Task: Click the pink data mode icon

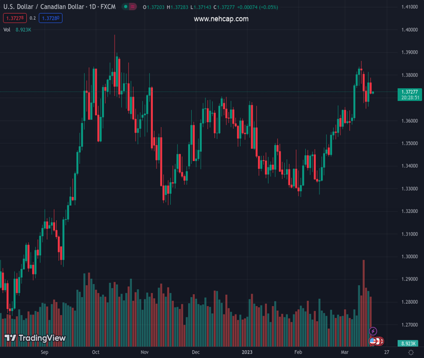Action: click(133, 7)
